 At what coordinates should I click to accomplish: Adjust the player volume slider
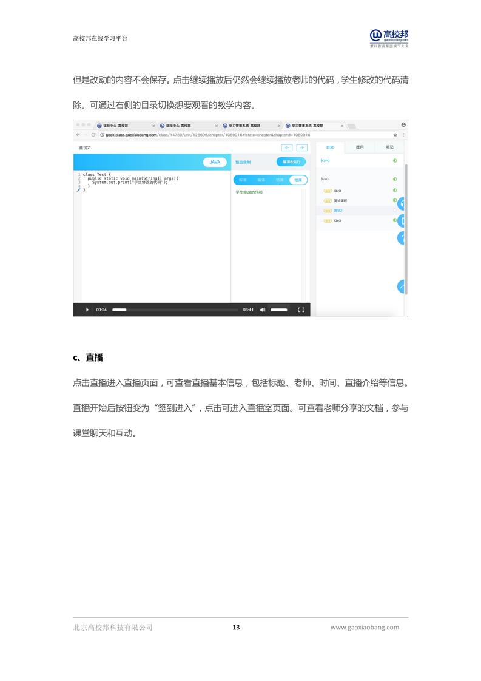[x=278, y=310]
